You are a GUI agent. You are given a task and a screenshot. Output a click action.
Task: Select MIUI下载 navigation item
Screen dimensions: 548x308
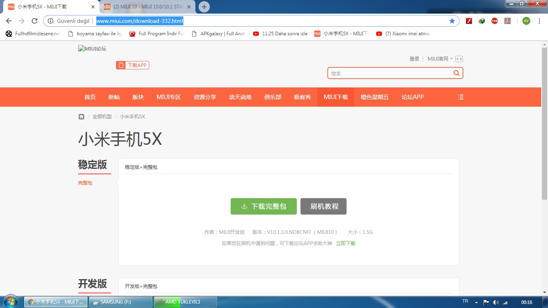[x=336, y=97]
